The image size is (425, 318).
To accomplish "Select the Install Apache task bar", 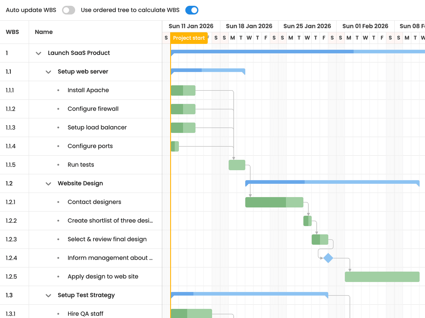I will [183, 90].
